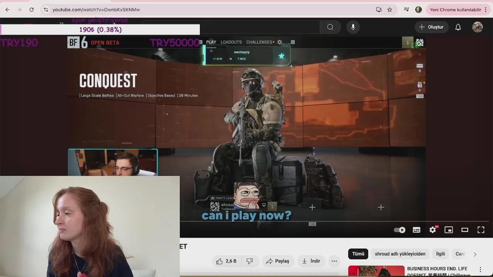
Task: Select the İlgili filter chip
Action: [440, 254]
